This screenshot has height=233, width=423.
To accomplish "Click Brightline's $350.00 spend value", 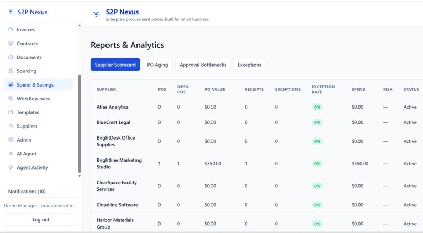I will point(360,163).
